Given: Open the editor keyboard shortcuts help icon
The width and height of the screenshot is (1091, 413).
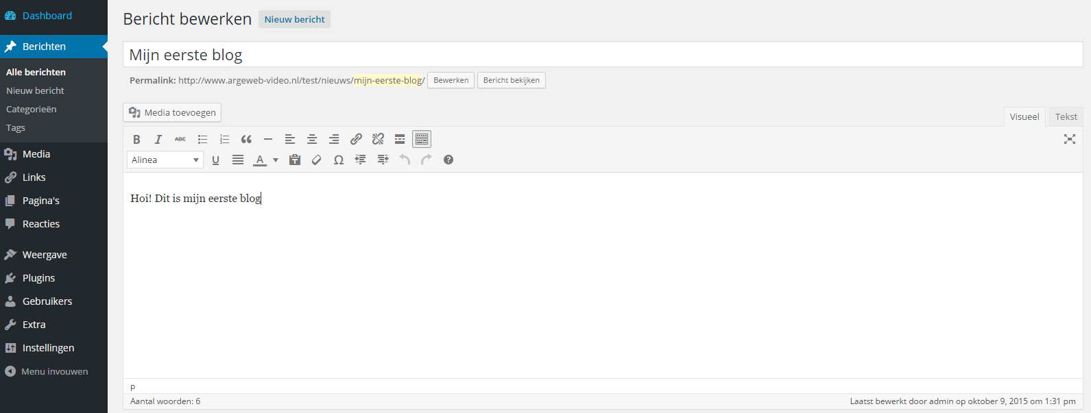Looking at the screenshot, I should 448,160.
